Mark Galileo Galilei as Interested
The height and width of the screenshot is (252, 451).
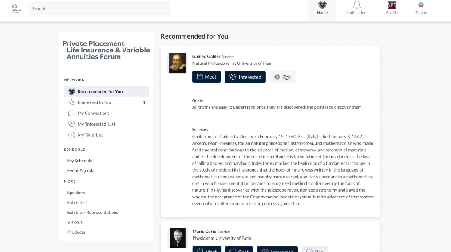245,77
